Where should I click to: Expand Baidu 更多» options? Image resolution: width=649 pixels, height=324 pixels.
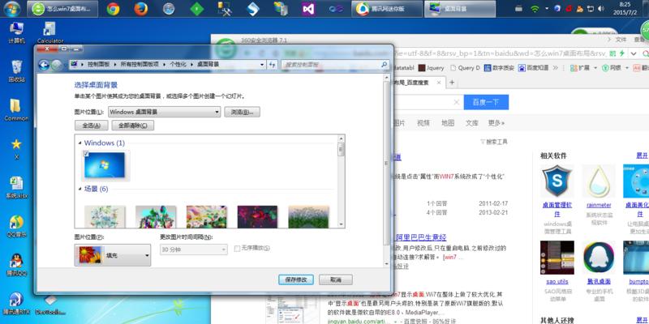pos(496,123)
